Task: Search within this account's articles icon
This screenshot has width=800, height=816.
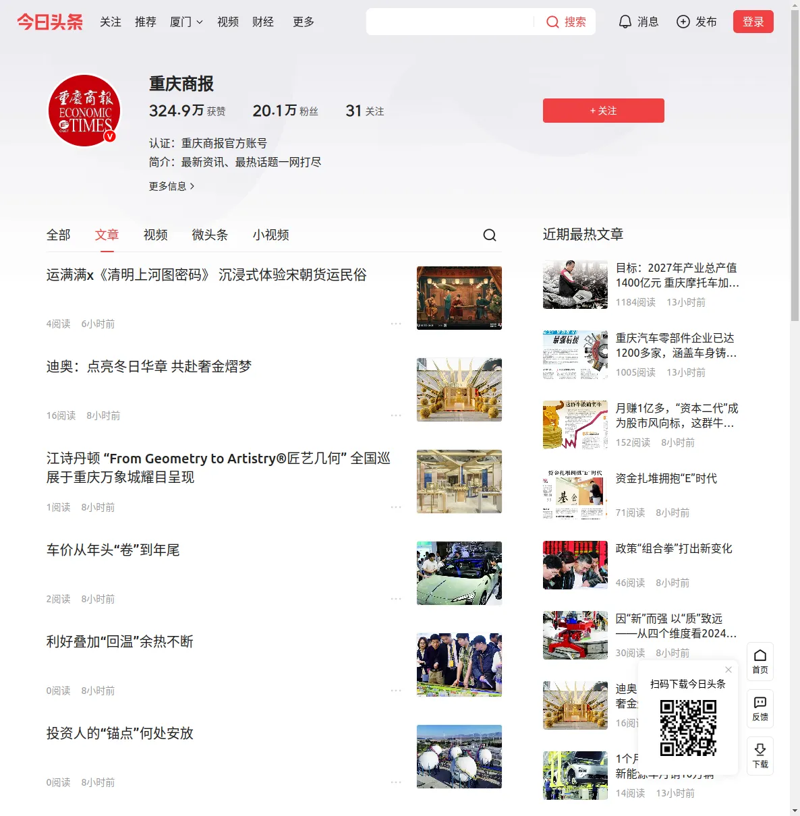Action: (x=490, y=235)
